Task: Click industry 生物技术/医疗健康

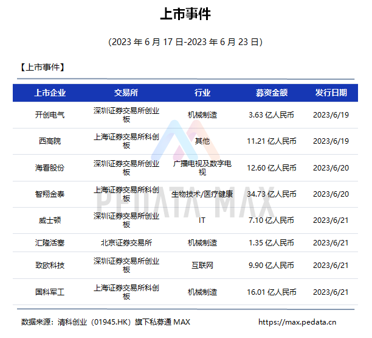Action: click(x=202, y=194)
